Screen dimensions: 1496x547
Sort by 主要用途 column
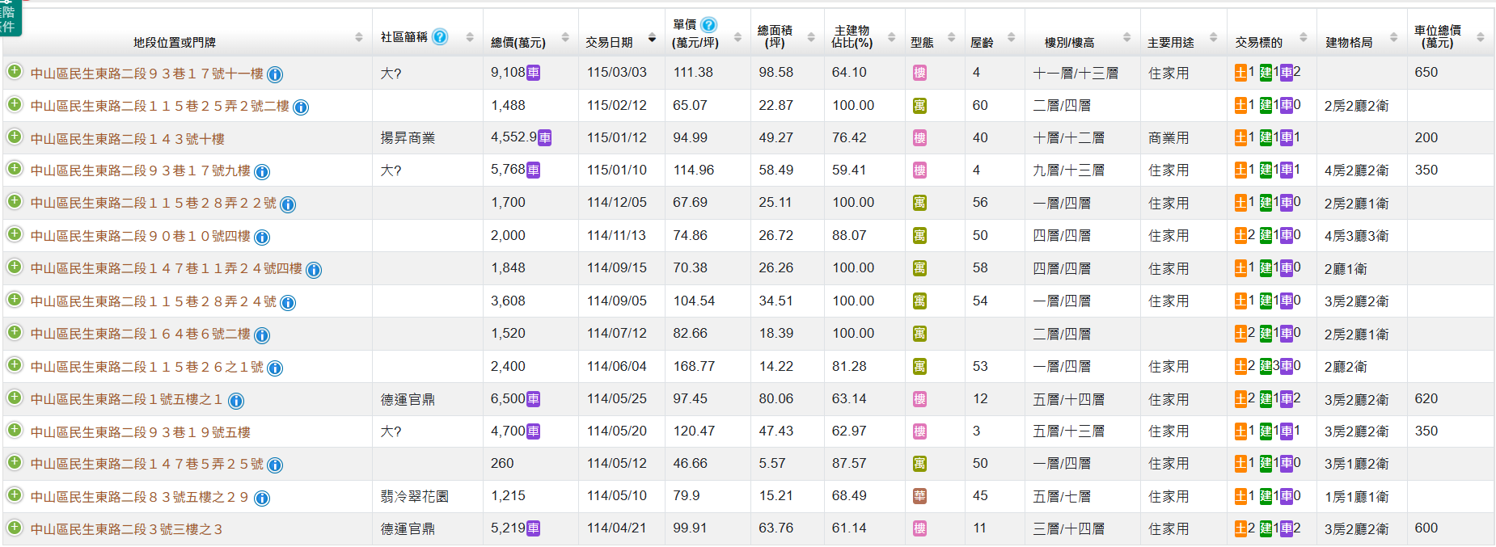coord(1214,37)
